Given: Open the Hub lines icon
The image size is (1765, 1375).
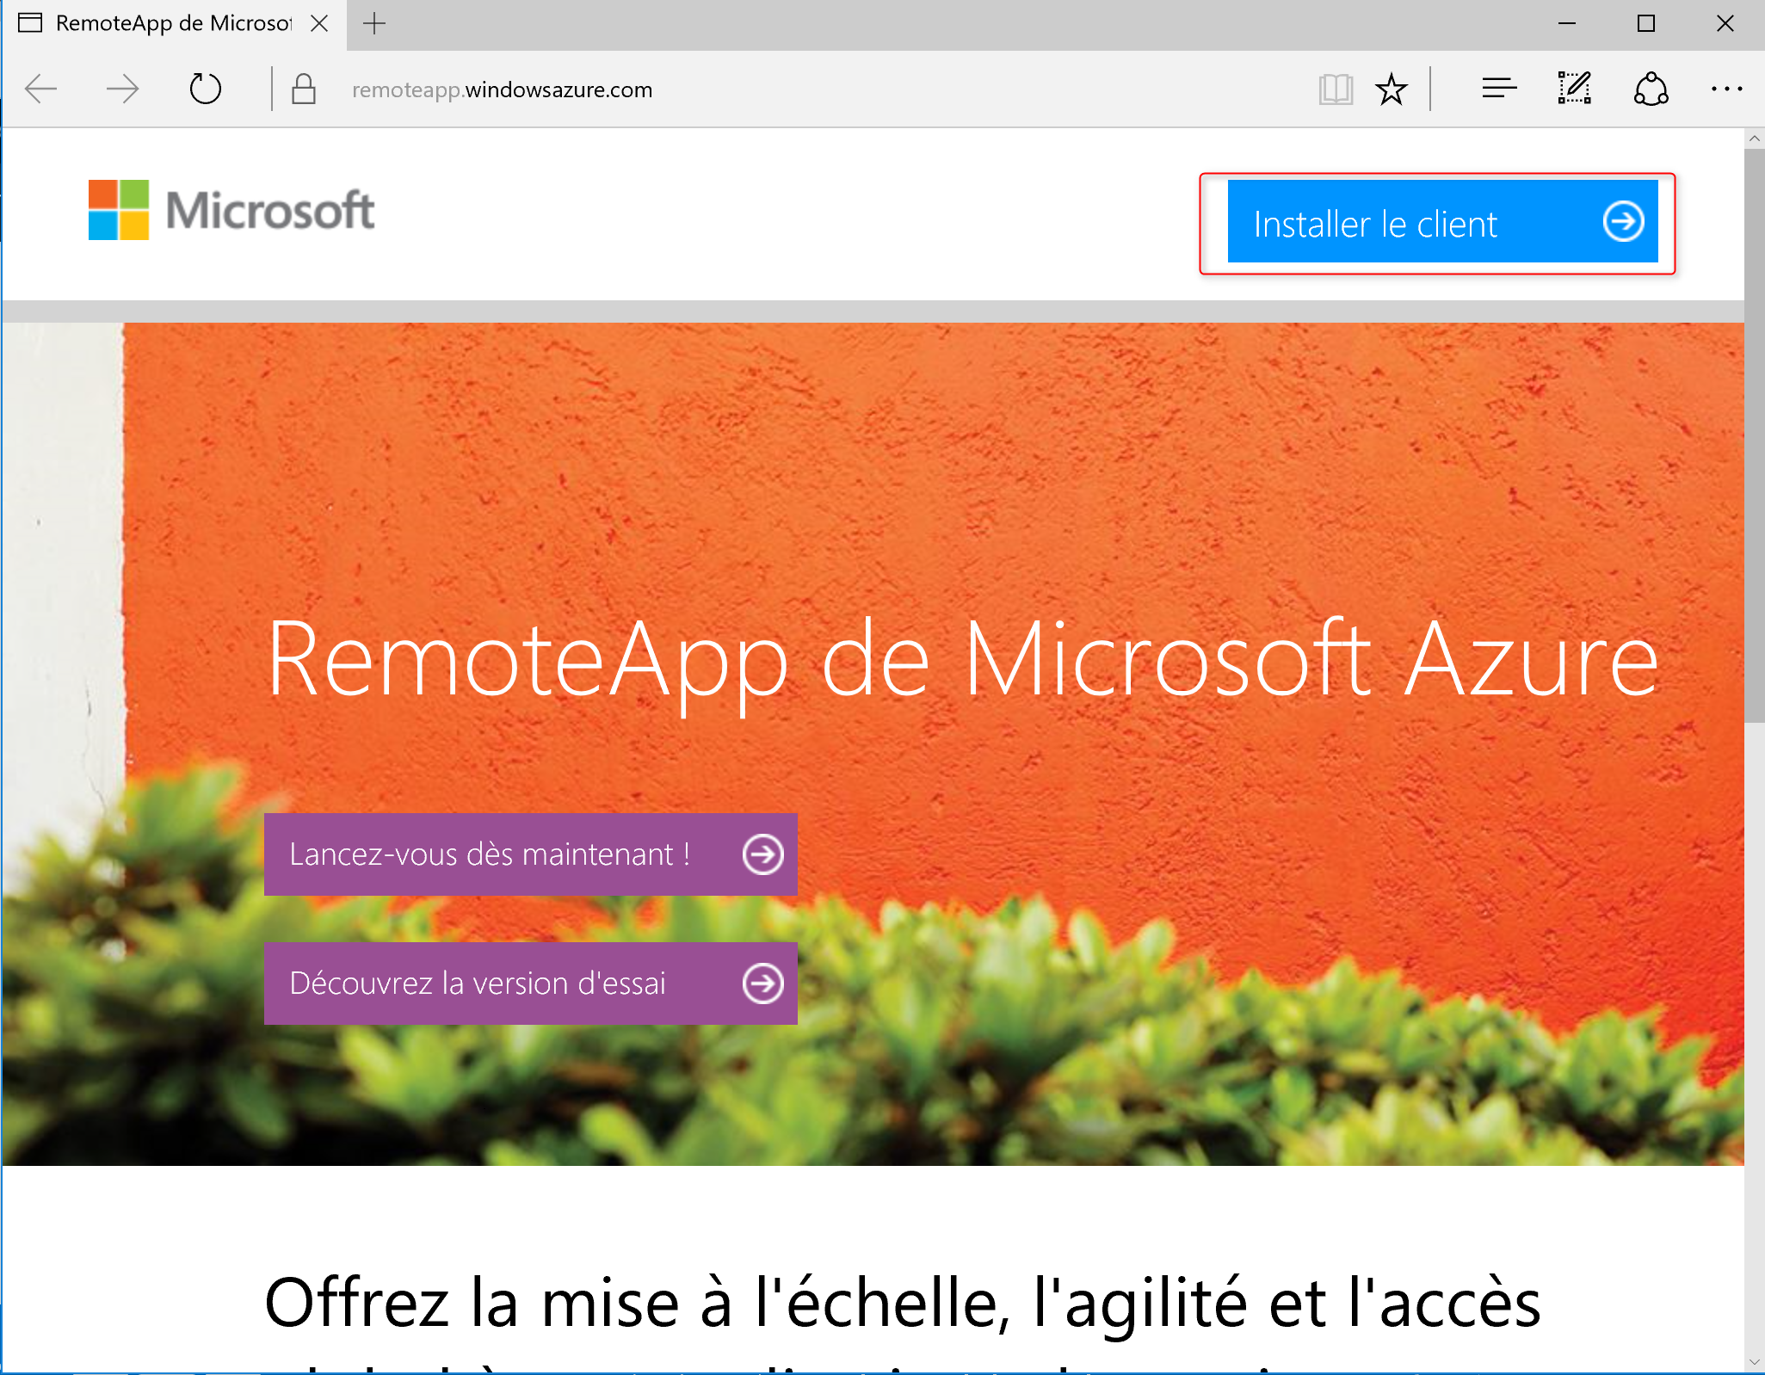Looking at the screenshot, I should [1498, 89].
